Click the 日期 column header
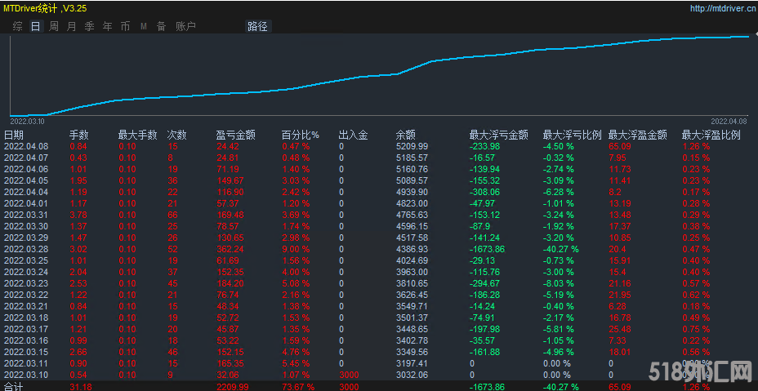Image resolution: width=758 pixels, height=391 pixels. pyautogui.click(x=14, y=135)
